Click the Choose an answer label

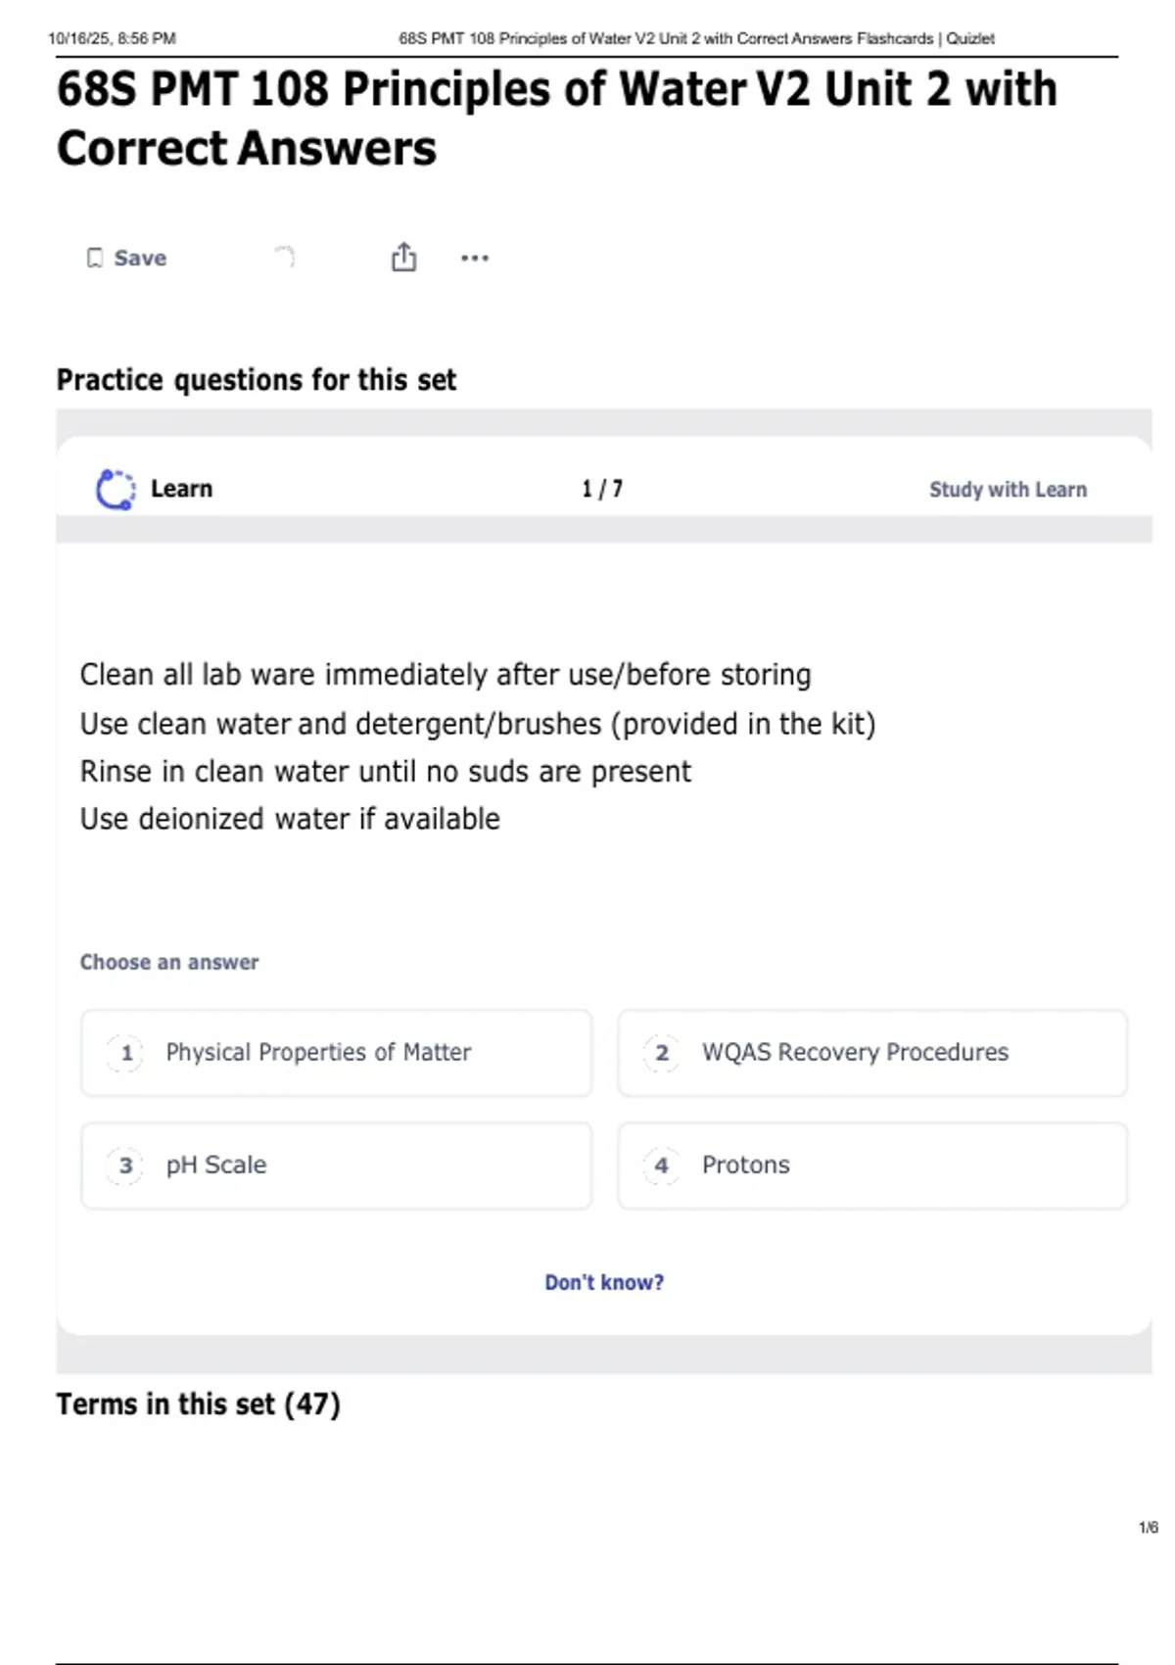pos(169,962)
